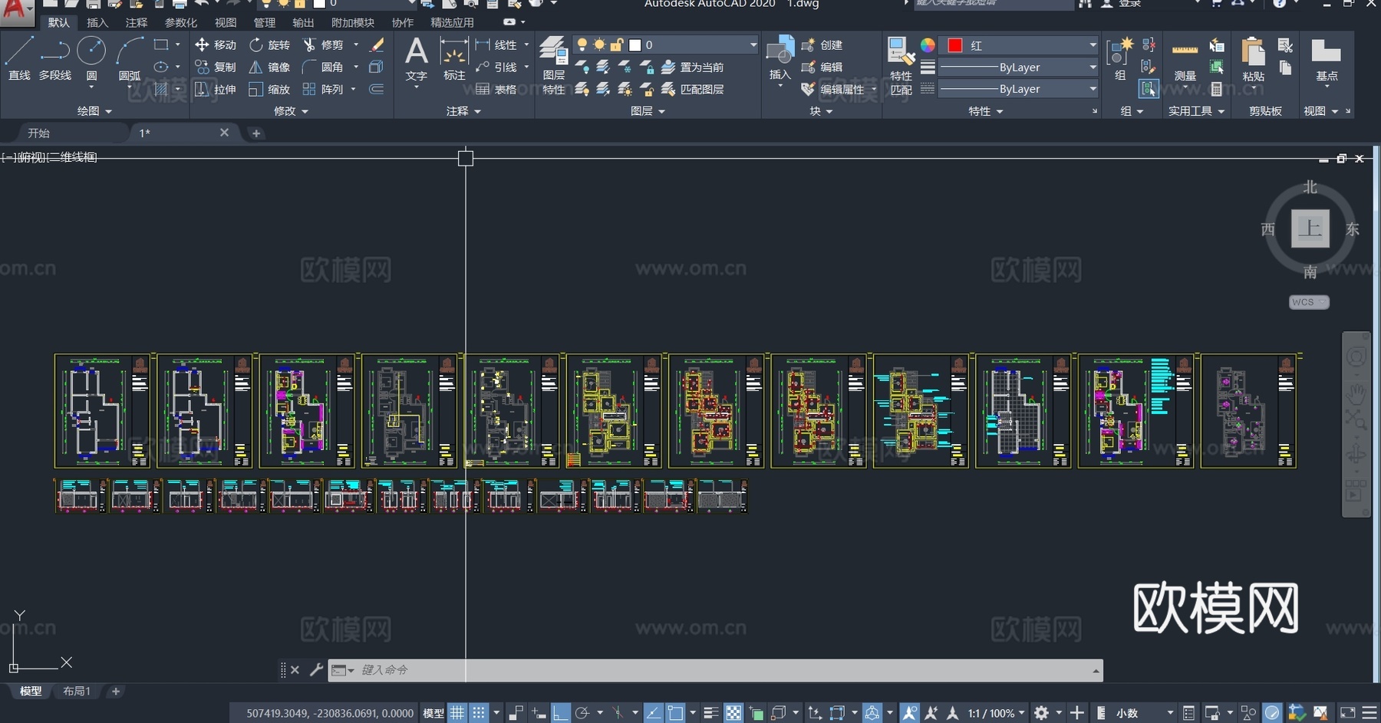The image size is (1381, 723).
Task: Click the 表格 (Table) tool
Action: (x=496, y=90)
